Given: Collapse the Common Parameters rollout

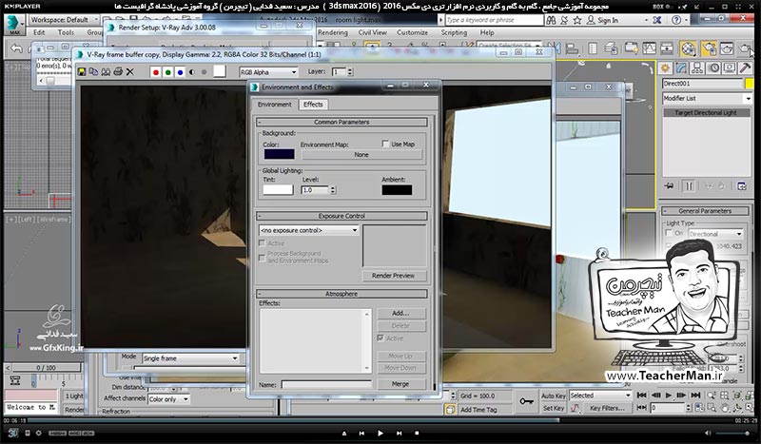Looking at the screenshot, I should click(341, 122).
